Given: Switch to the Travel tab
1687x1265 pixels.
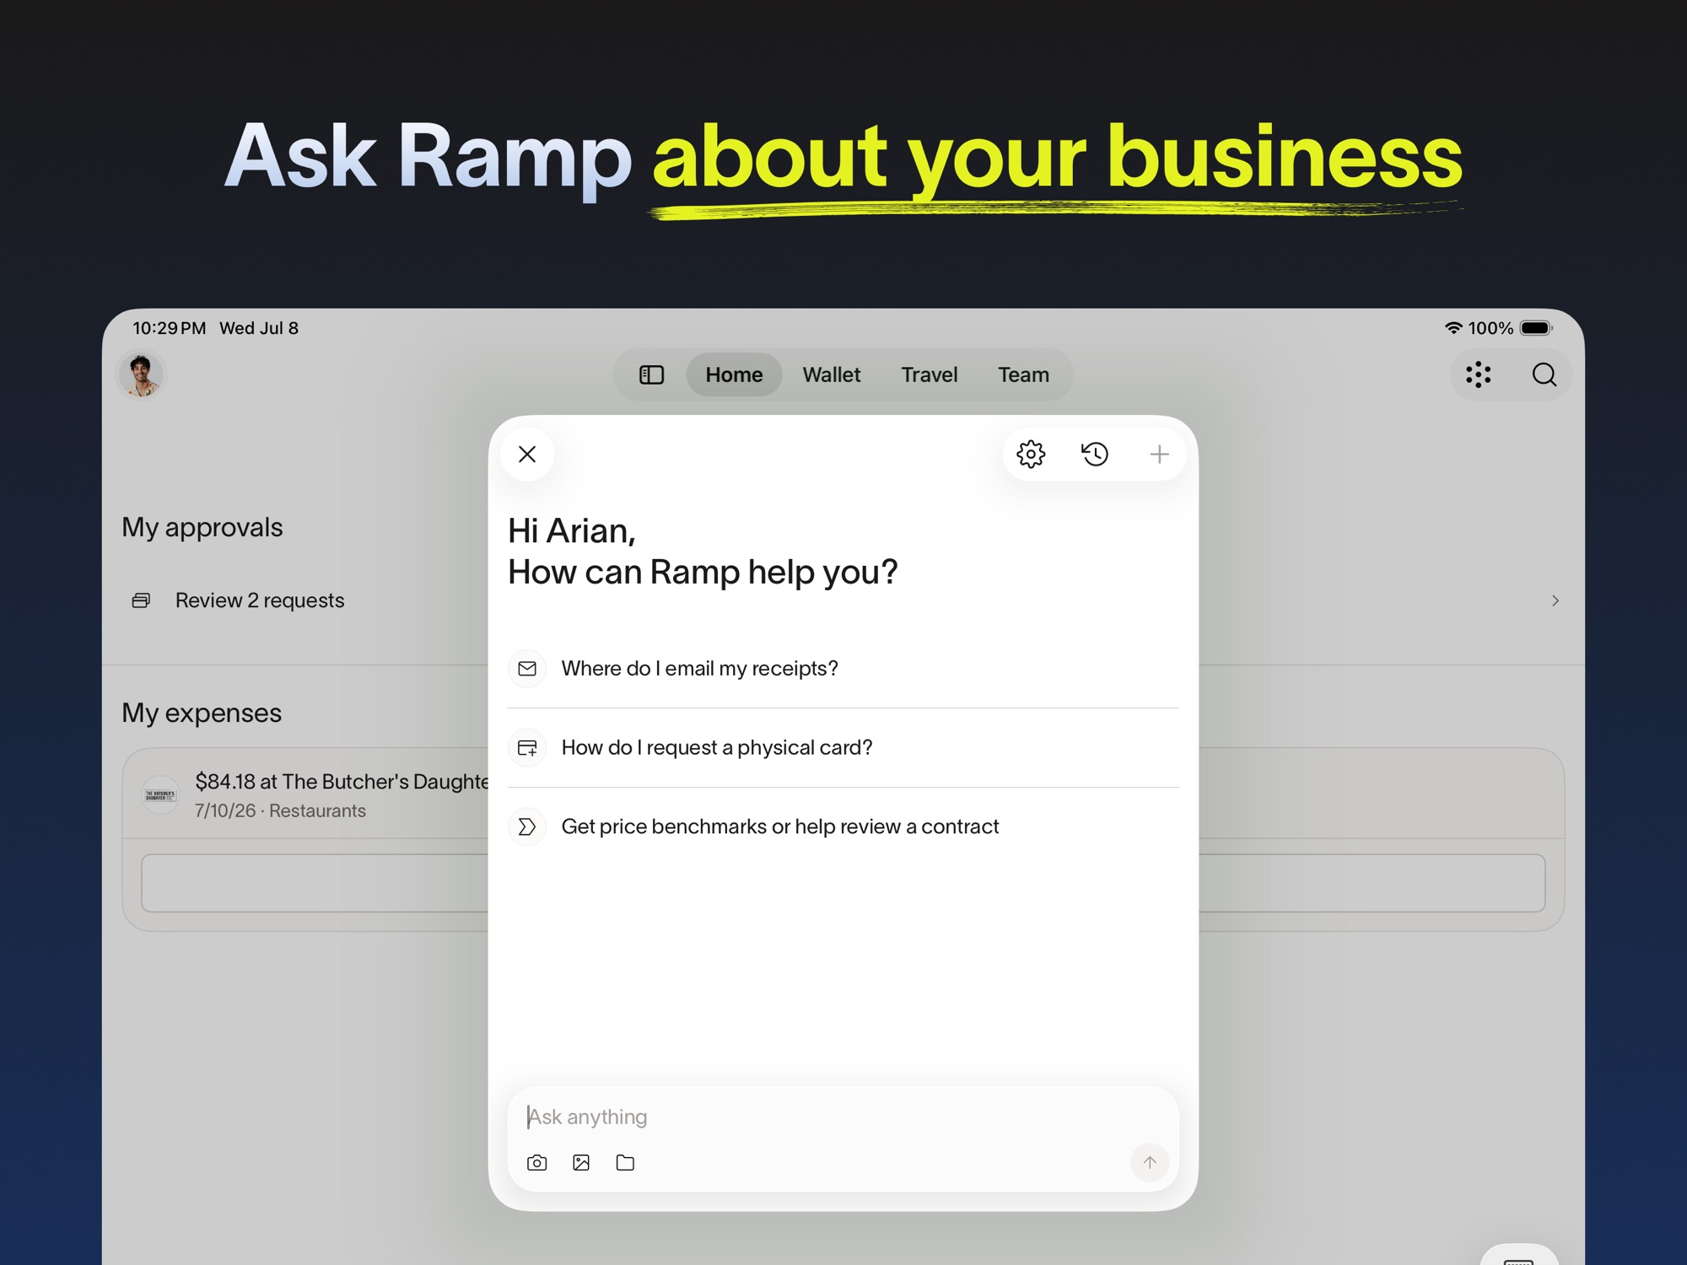Looking at the screenshot, I should pos(929,374).
